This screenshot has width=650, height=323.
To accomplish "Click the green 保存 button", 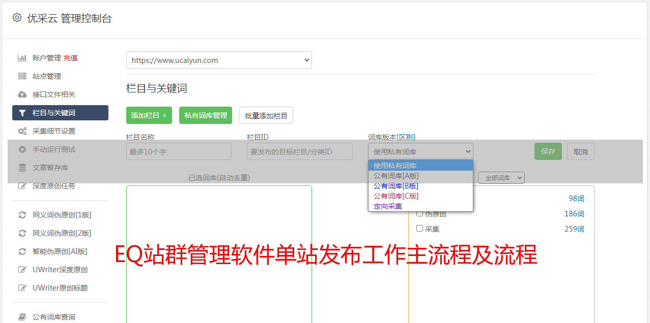I will [548, 151].
